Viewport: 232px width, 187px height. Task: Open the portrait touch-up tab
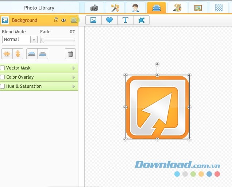point(135,8)
